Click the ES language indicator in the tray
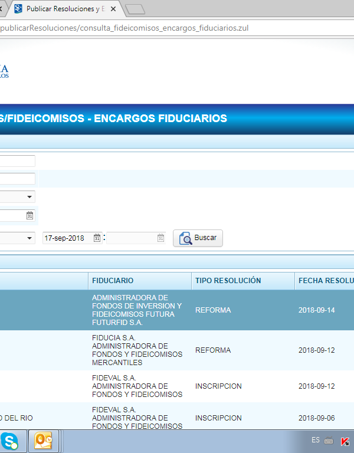The height and width of the screenshot is (453, 354). (x=316, y=441)
